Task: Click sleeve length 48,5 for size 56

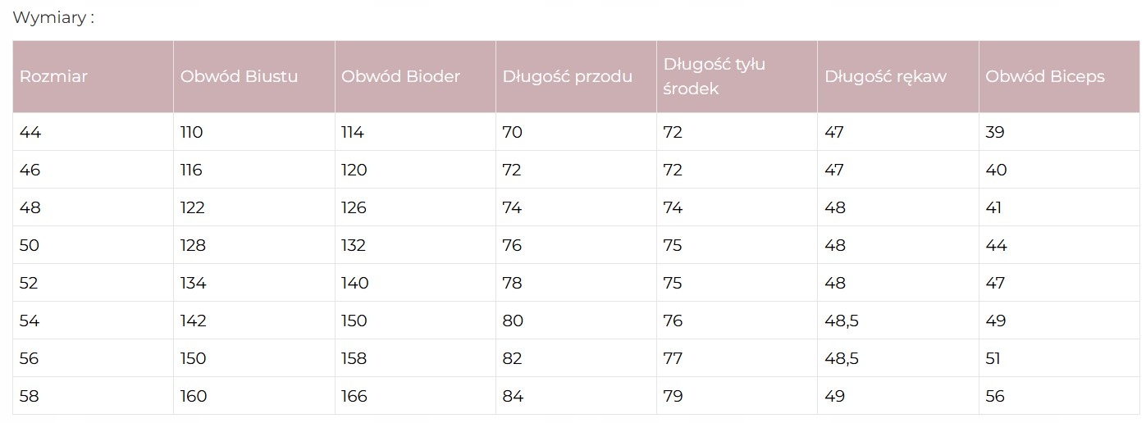Action: coord(841,358)
